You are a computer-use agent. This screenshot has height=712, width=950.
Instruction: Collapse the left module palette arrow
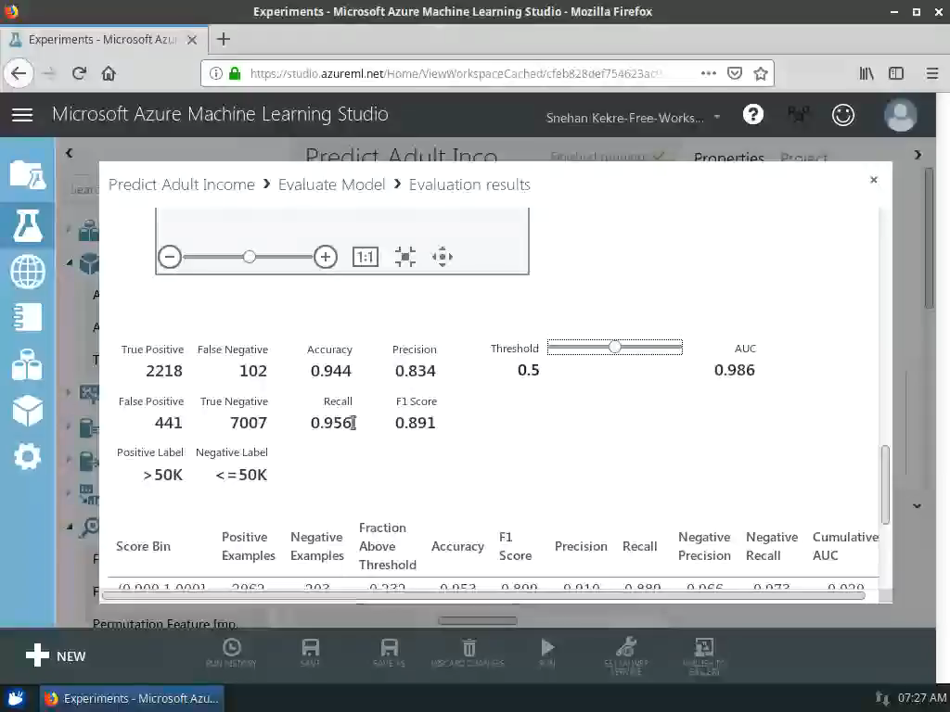pos(69,153)
